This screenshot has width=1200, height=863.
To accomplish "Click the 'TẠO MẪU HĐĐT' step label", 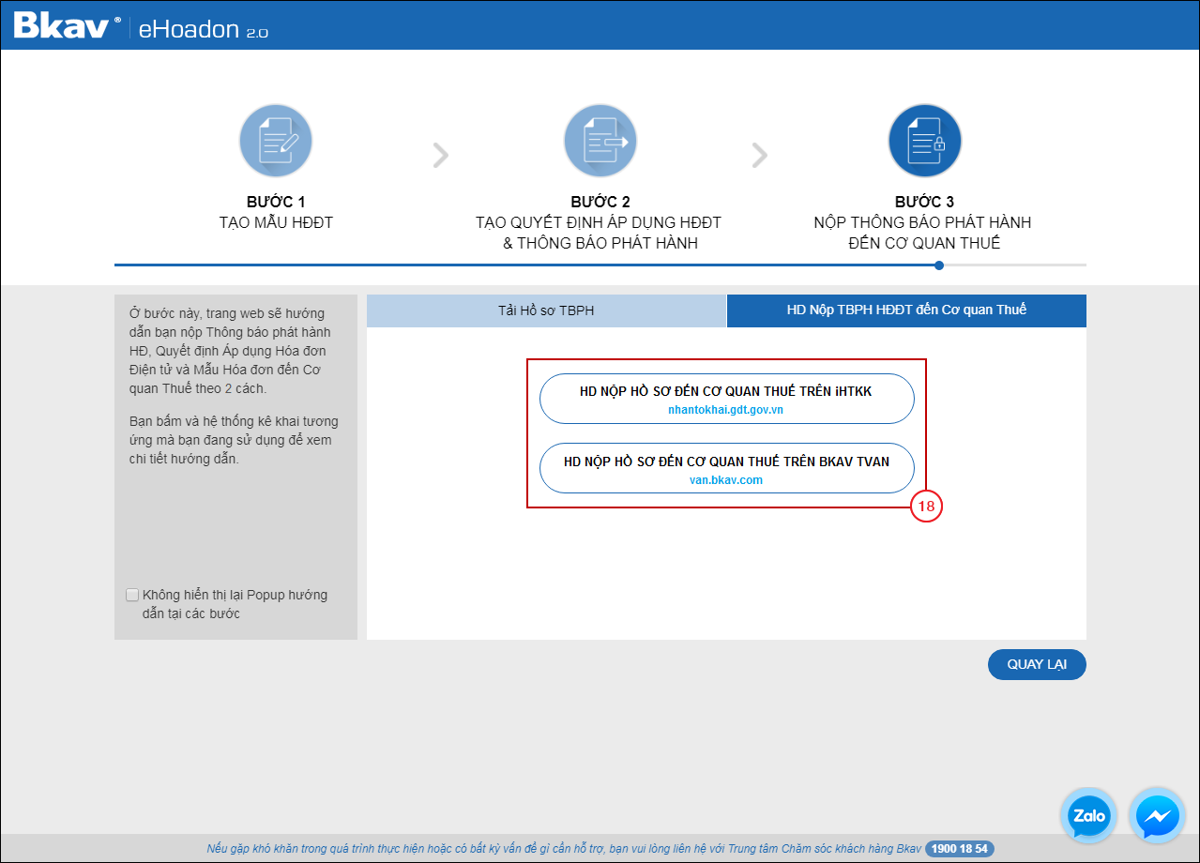I will point(276,222).
